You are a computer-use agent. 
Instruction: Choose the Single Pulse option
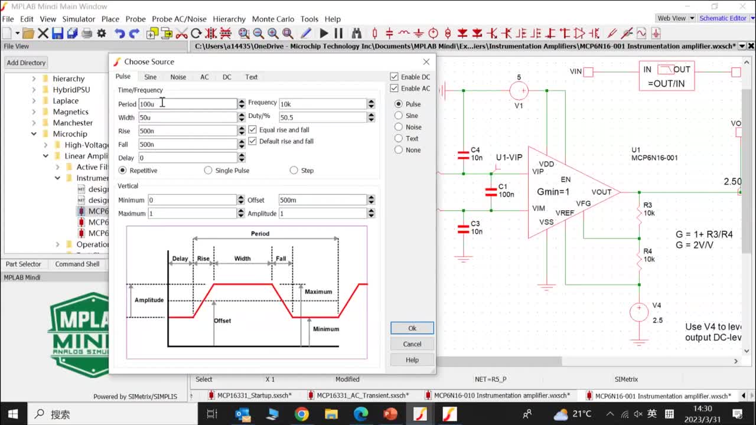pyautogui.click(x=208, y=171)
